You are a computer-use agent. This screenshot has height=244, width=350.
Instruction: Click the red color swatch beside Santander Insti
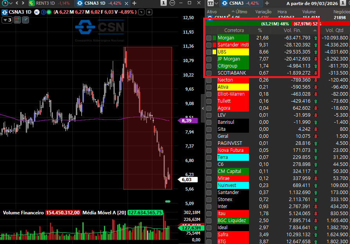(x=214, y=45)
